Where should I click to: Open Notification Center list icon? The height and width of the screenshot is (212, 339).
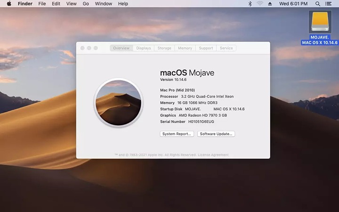[x=328, y=4]
